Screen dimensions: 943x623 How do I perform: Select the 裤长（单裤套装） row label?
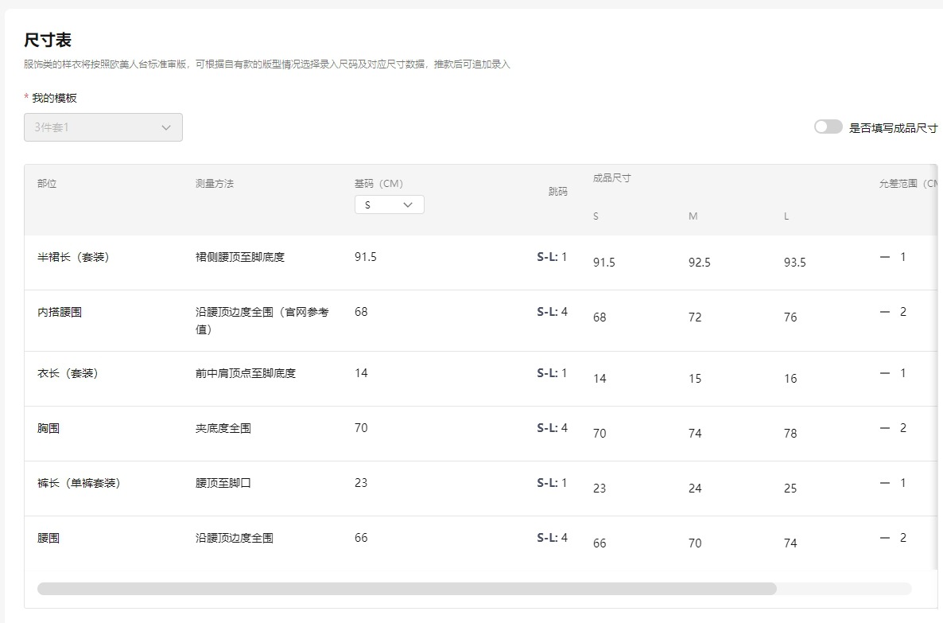point(79,483)
